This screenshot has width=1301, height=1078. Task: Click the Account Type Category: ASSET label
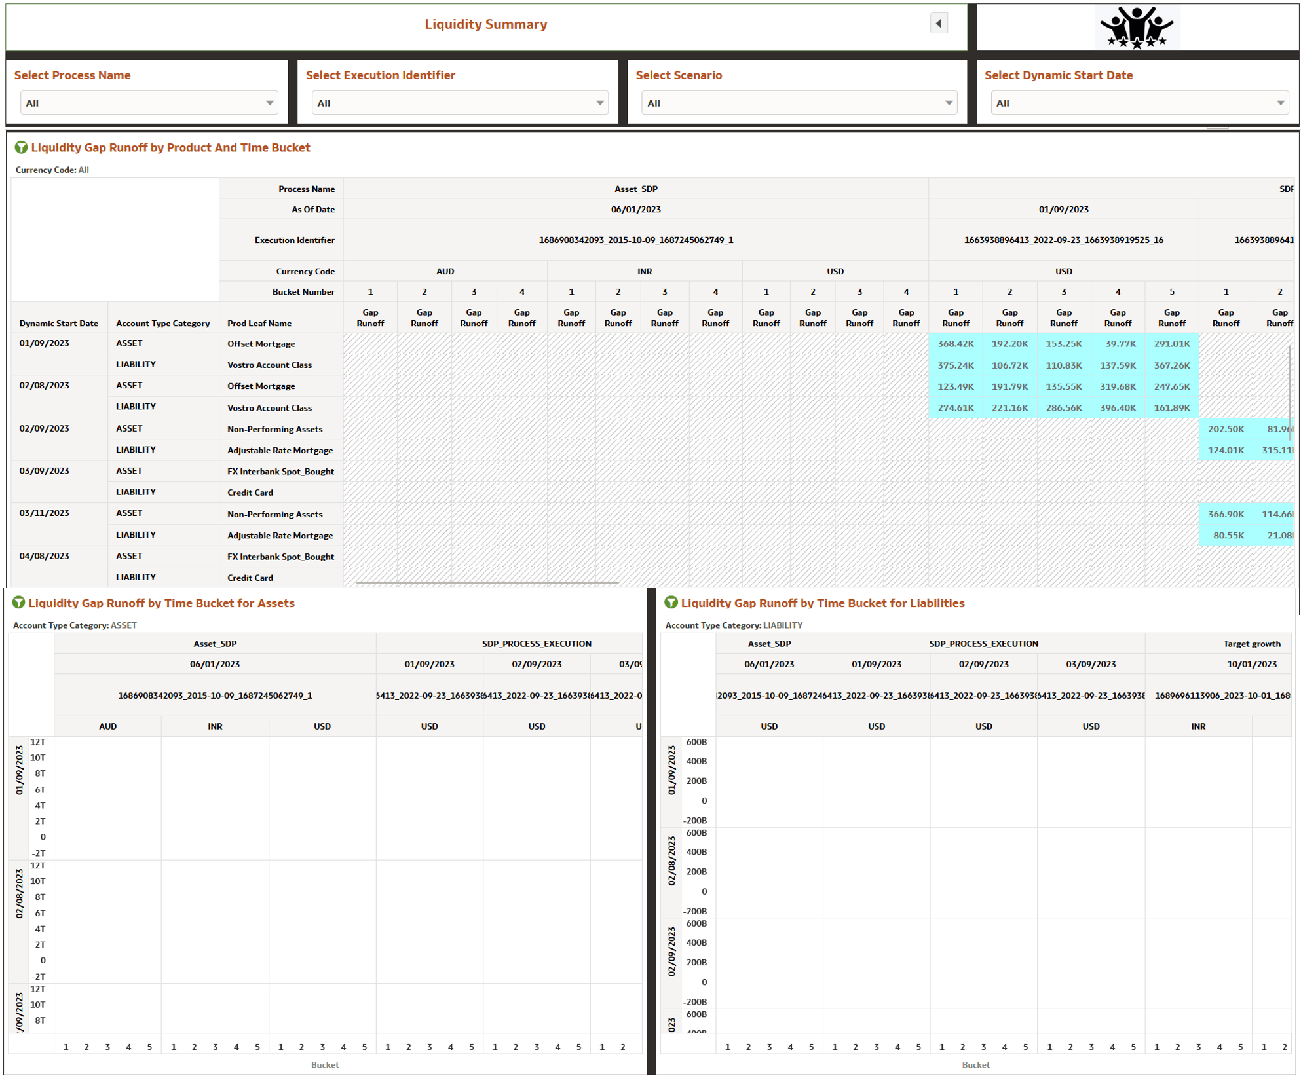74,625
